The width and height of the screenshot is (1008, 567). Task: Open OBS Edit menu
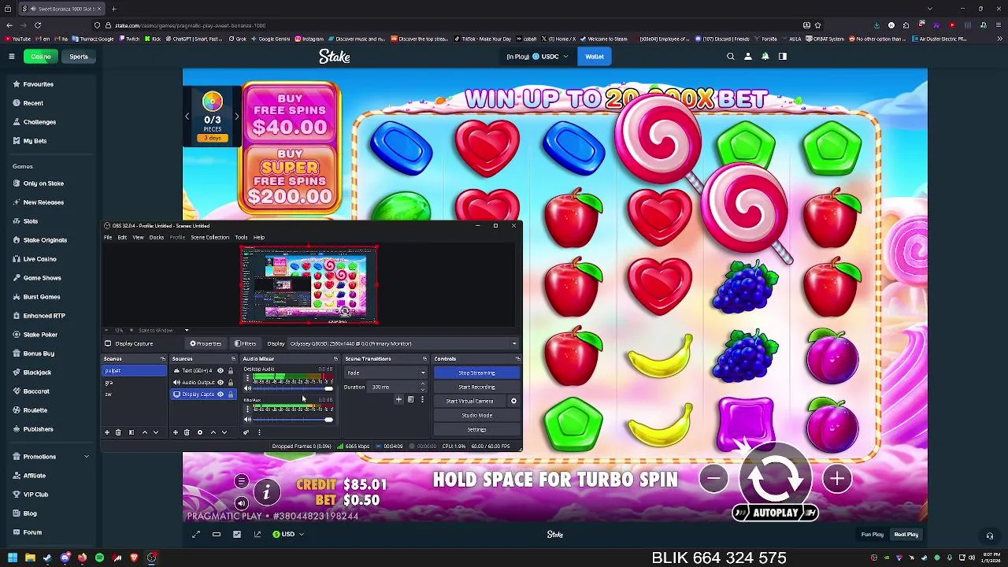[x=122, y=237]
